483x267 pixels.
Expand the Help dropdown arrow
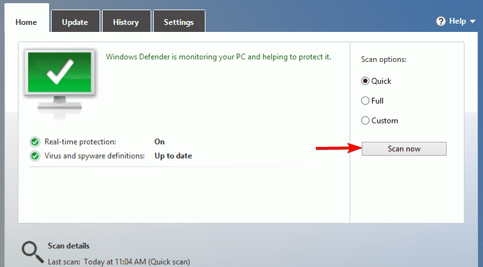click(473, 22)
